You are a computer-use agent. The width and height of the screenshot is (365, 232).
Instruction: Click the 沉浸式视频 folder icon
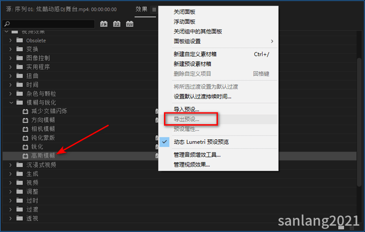pos(20,165)
